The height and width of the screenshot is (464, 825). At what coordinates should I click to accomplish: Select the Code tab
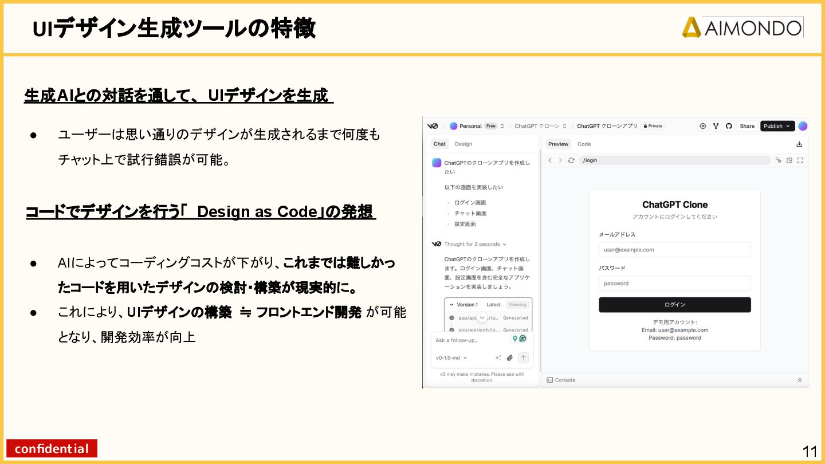pos(584,144)
